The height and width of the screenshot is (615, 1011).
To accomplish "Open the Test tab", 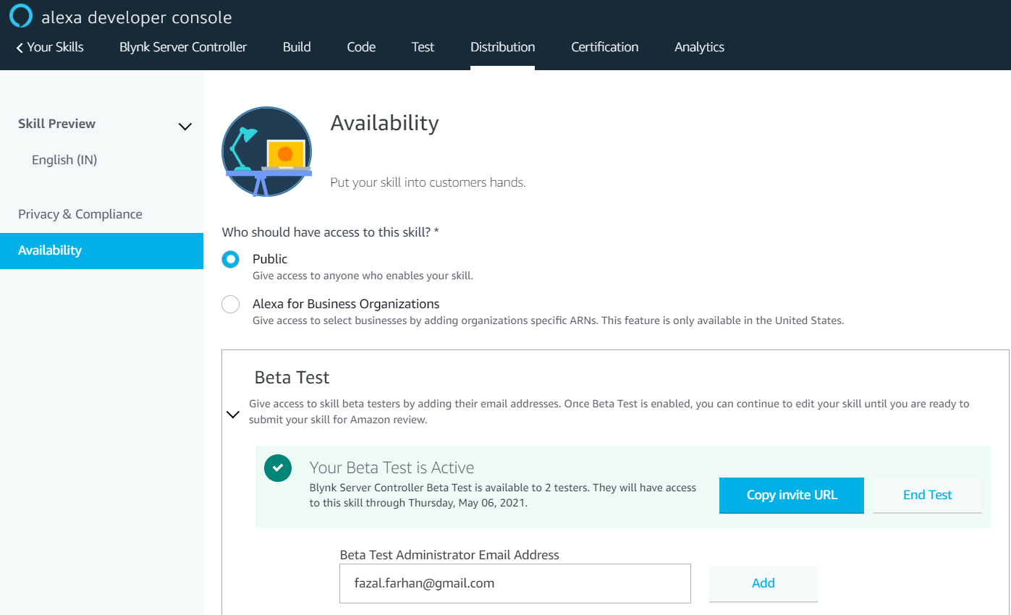I will pos(423,47).
